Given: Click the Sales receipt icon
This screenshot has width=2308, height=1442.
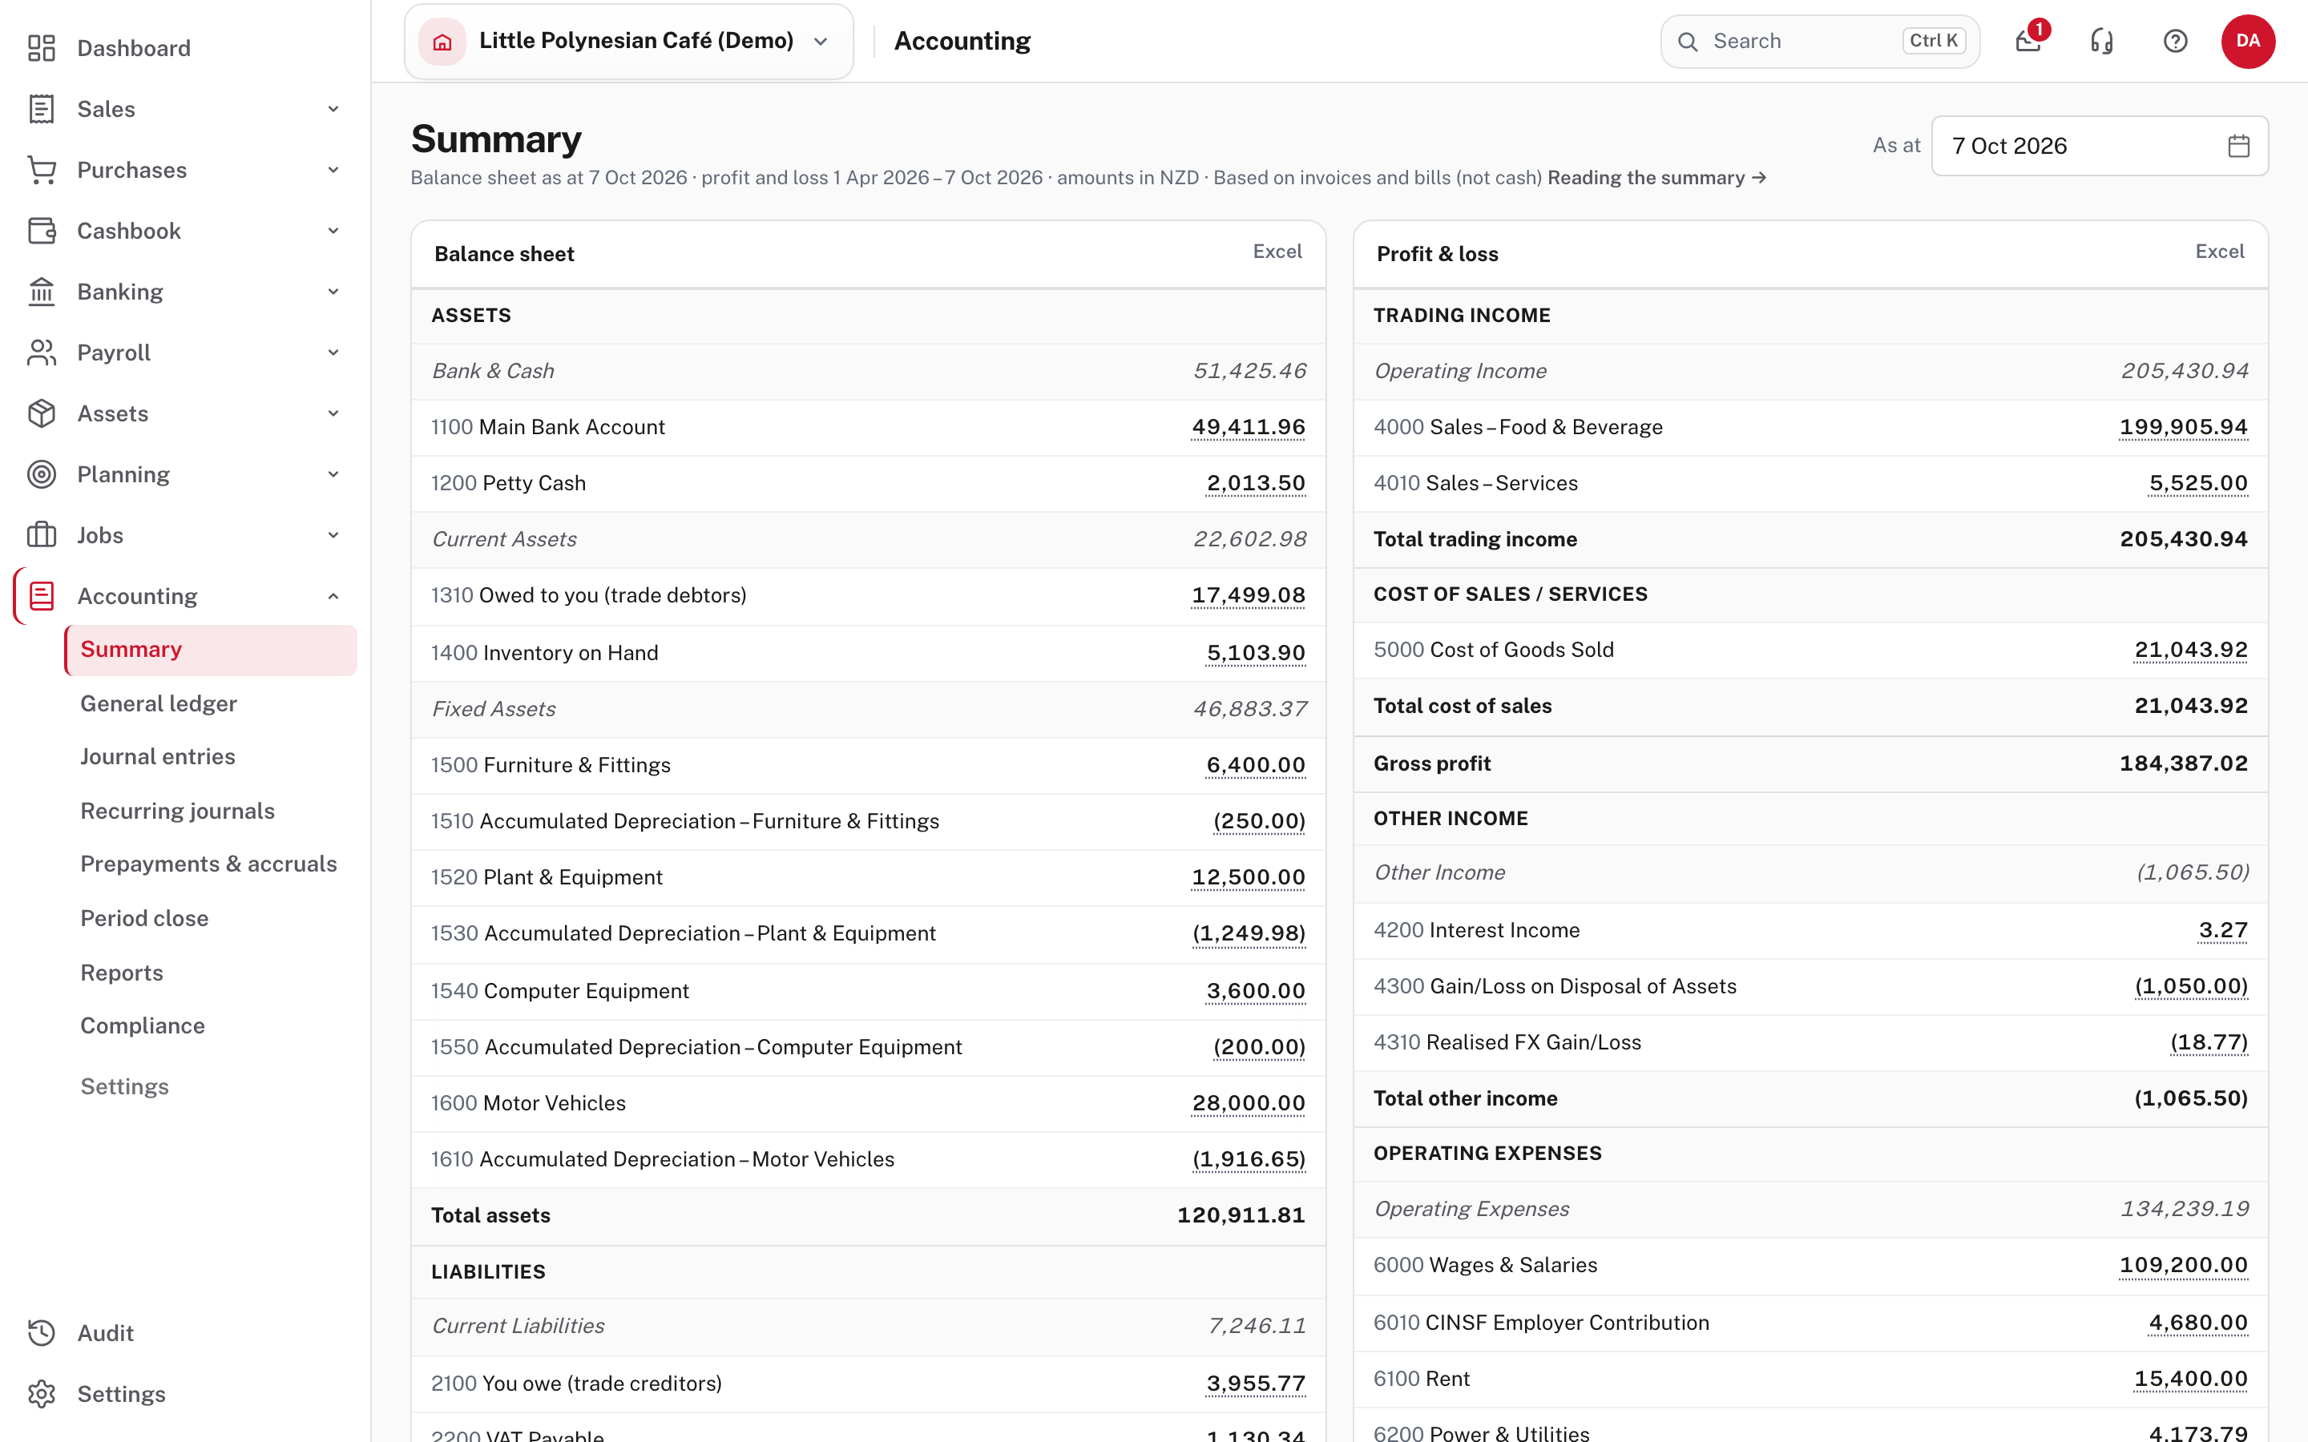Looking at the screenshot, I should pos(41,109).
